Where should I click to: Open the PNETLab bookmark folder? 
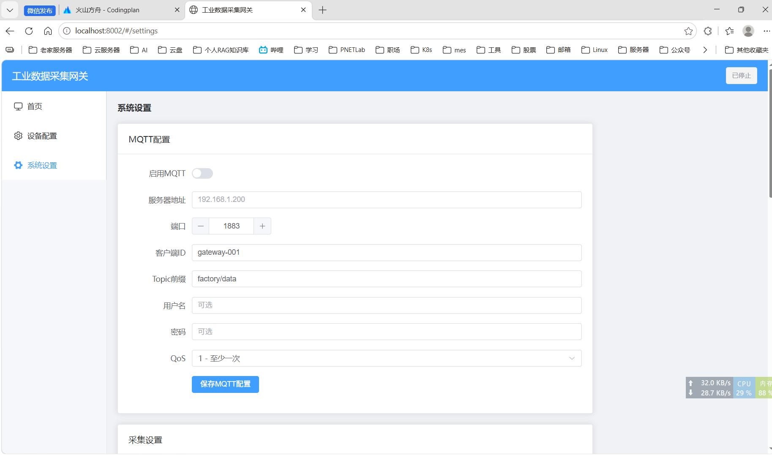347,50
